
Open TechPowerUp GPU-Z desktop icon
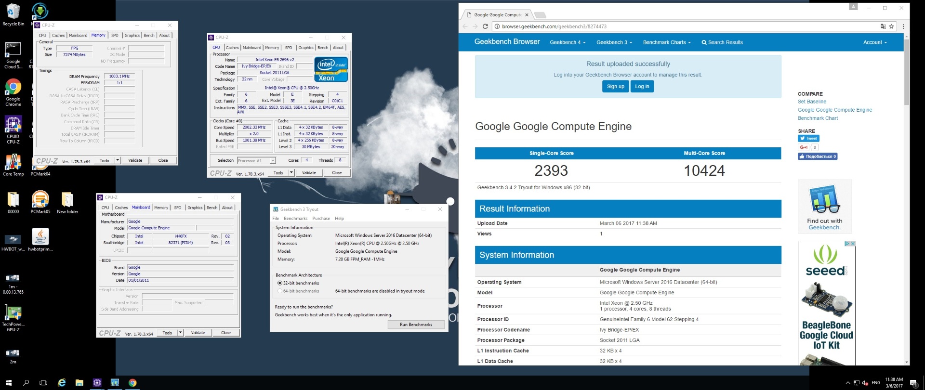[13, 319]
